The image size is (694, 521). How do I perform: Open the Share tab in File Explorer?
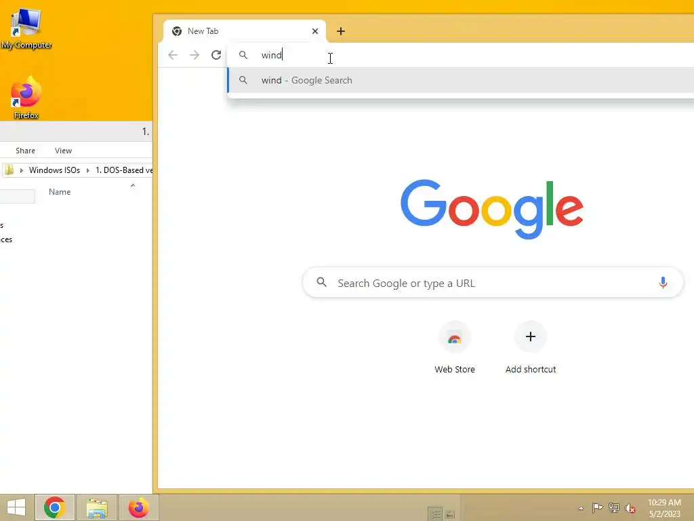(x=25, y=151)
